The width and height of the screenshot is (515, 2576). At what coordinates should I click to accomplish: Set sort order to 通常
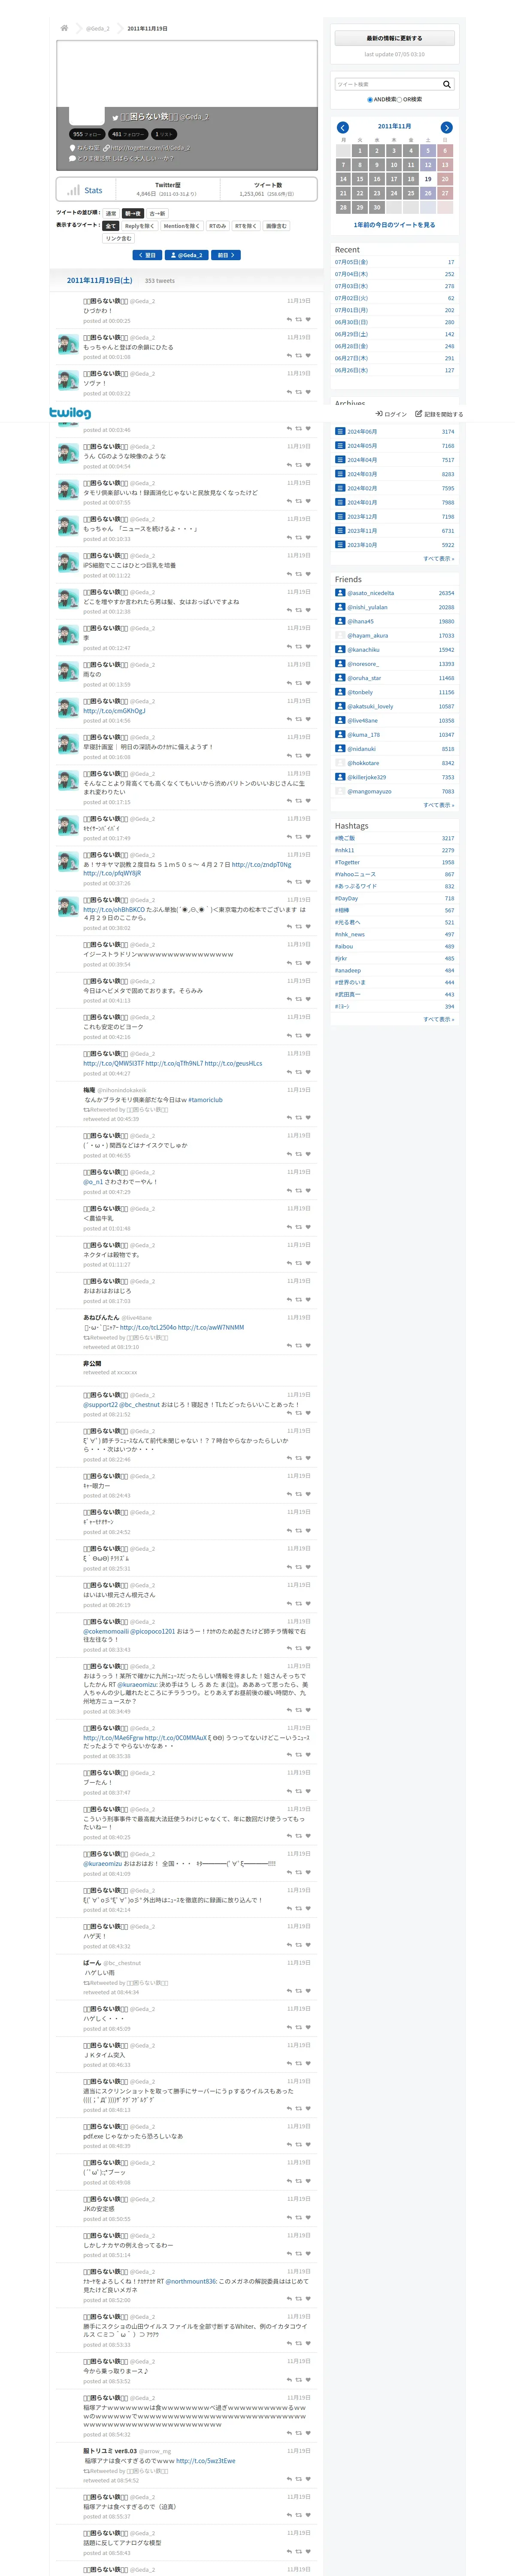click(111, 213)
